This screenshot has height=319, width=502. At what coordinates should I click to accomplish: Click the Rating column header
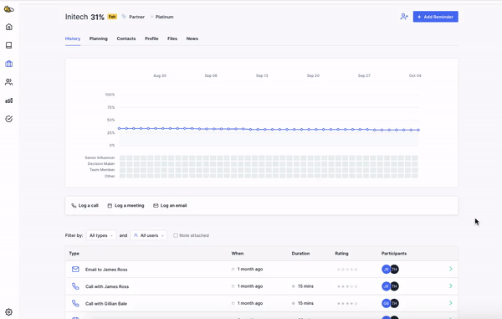pos(341,254)
